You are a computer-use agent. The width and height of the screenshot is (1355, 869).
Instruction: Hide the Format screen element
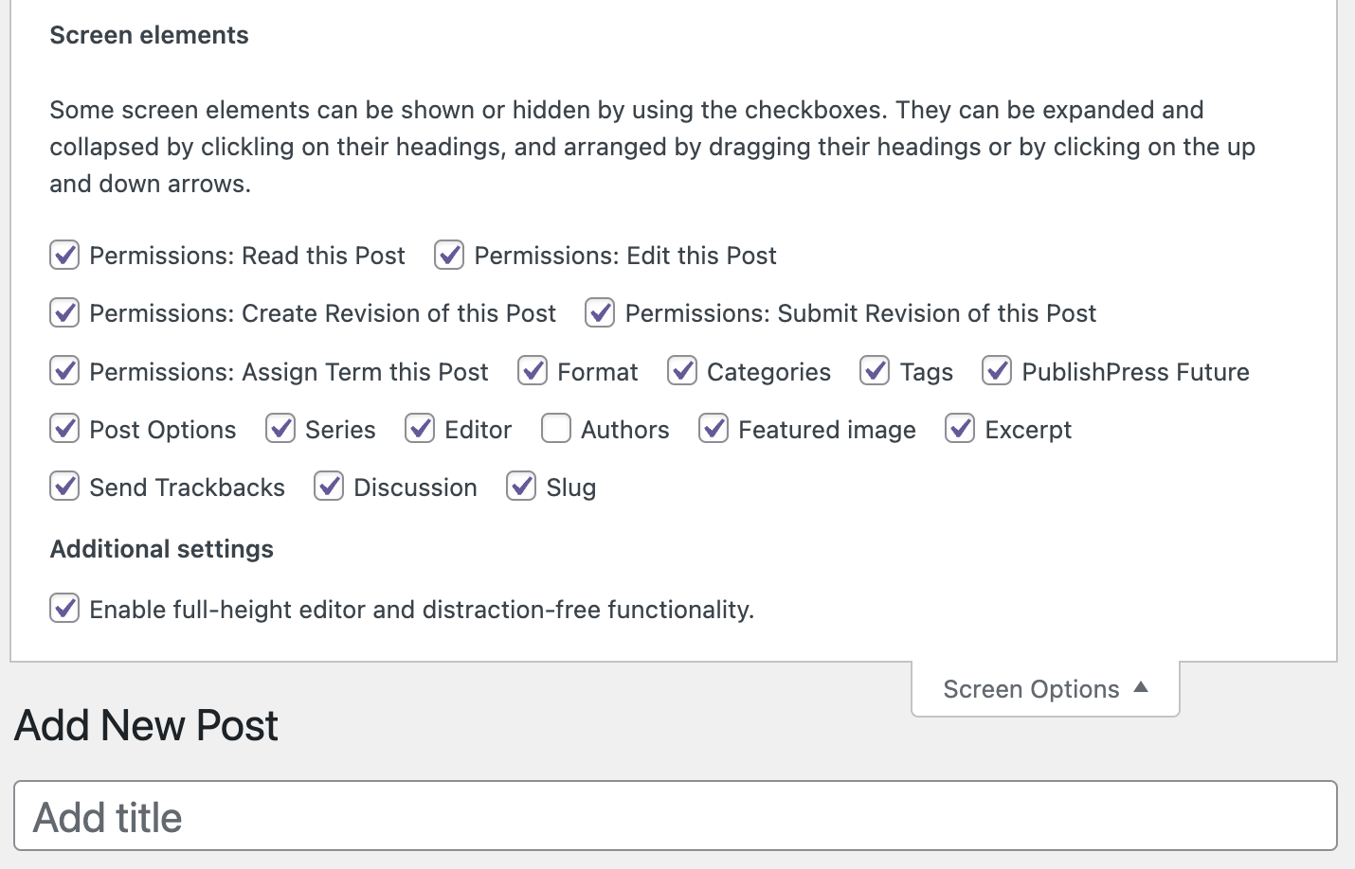click(x=533, y=372)
